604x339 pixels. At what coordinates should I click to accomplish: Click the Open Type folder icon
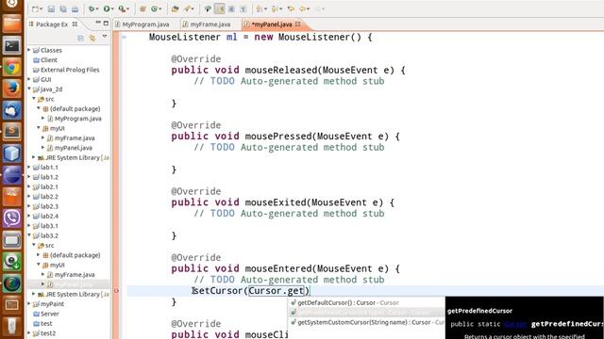tap(175, 8)
